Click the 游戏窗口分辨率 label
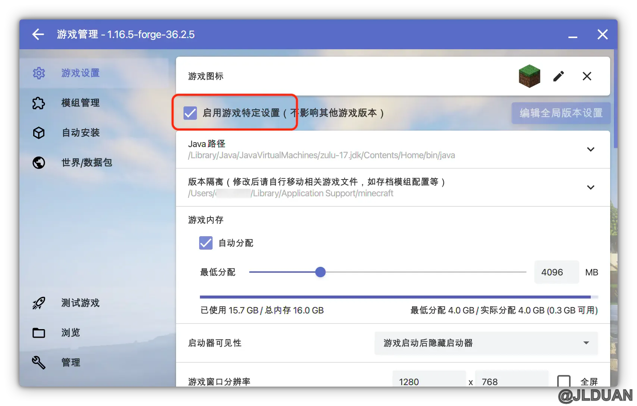Screen dimensions: 637x406 pos(219,381)
